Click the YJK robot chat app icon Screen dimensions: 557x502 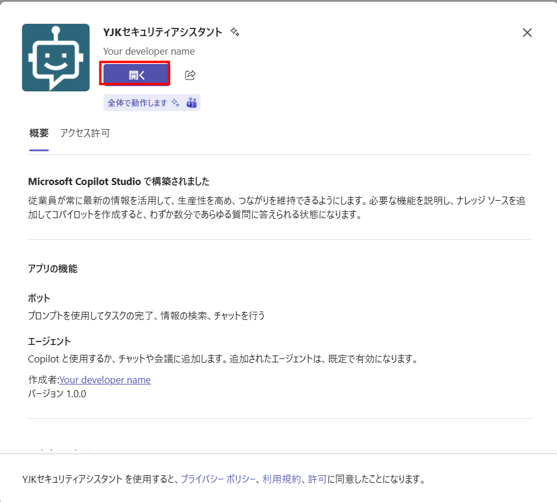tap(56, 58)
